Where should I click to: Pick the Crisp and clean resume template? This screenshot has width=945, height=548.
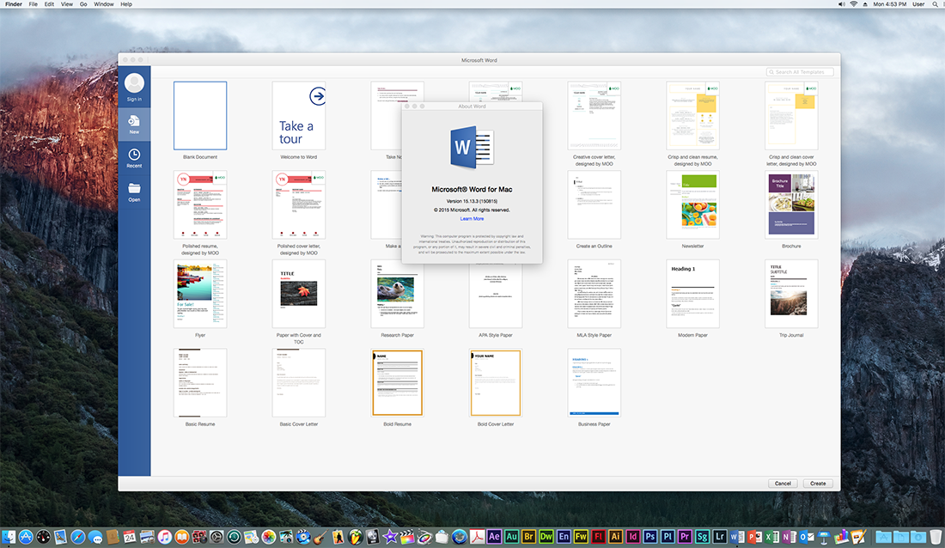tap(692, 116)
